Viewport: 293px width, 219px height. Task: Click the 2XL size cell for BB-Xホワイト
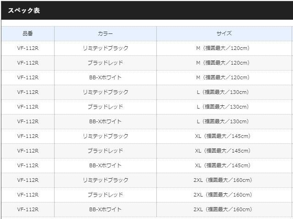[x=222, y=209]
